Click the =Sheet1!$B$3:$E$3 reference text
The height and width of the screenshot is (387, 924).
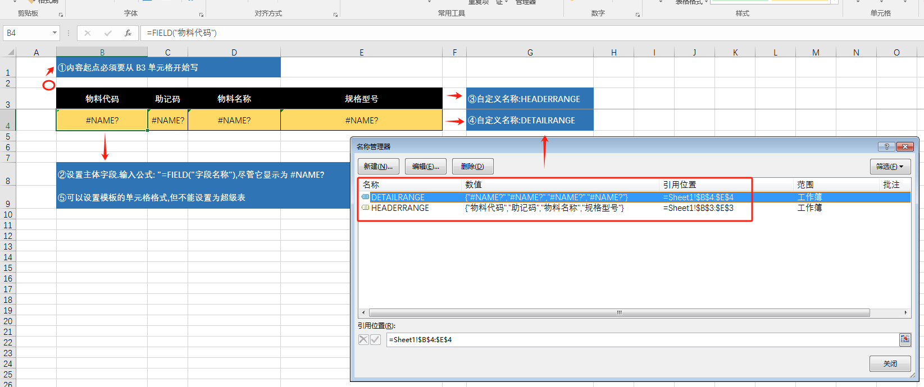click(698, 208)
